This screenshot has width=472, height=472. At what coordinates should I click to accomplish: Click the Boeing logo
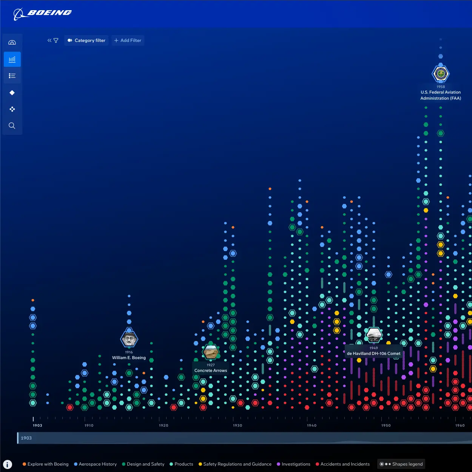pos(42,14)
